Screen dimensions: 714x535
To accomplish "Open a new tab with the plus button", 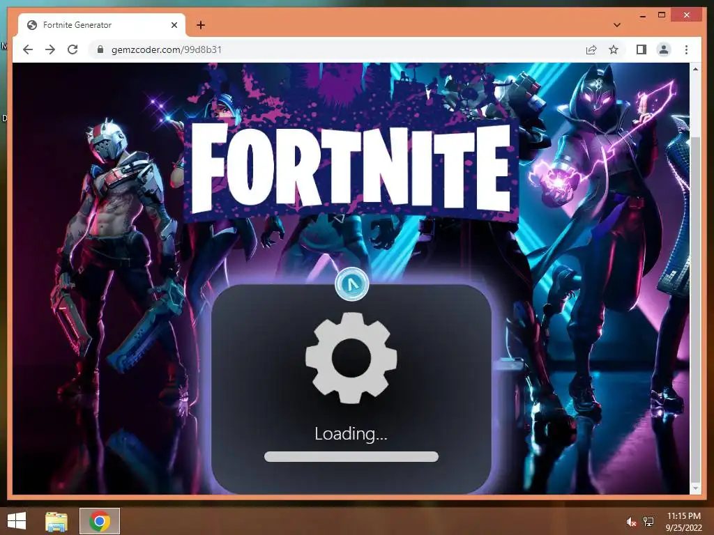I will tap(200, 25).
